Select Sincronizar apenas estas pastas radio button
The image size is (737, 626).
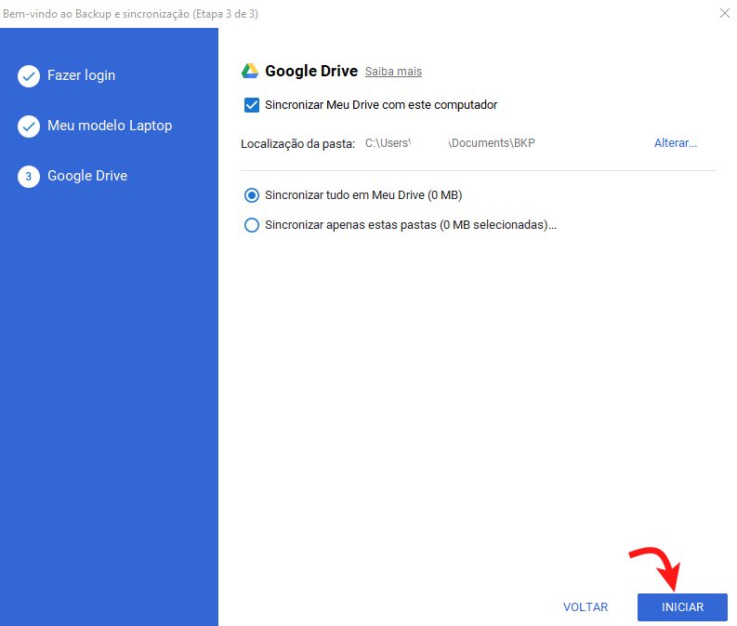(251, 225)
